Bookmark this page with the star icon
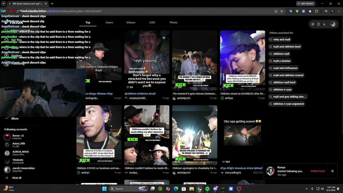 coord(282,11)
